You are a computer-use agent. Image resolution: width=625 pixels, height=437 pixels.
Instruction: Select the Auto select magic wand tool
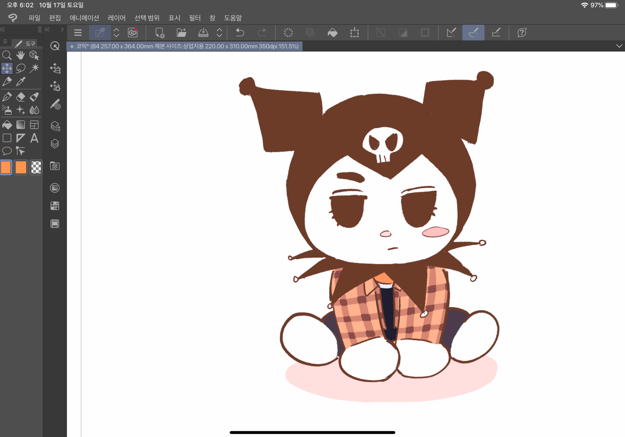pos(34,68)
